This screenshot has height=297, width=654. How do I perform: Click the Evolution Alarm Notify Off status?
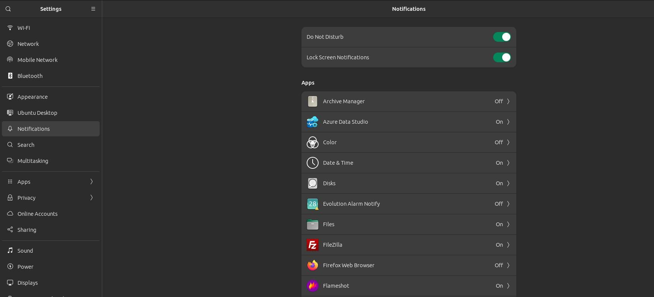pyautogui.click(x=499, y=204)
